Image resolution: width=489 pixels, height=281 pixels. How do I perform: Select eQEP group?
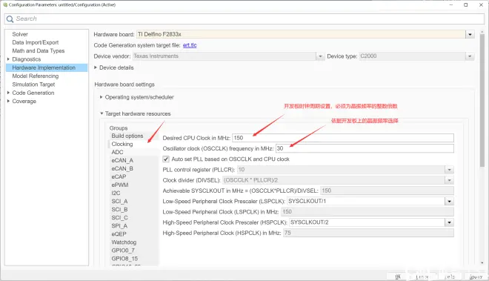(119, 234)
